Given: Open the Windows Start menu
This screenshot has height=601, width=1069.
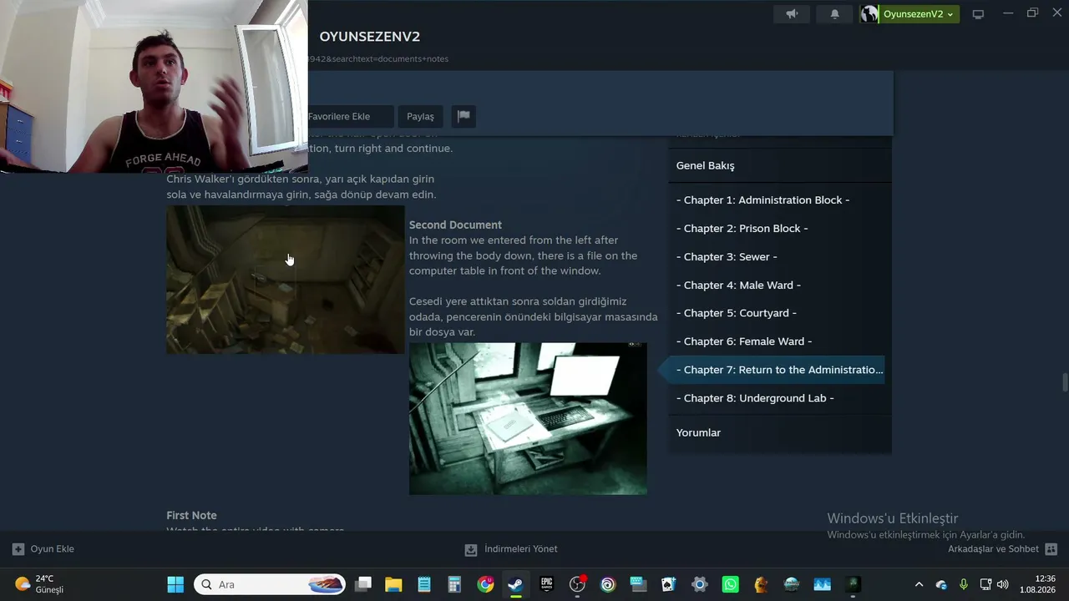Looking at the screenshot, I should [x=175, y=584].
